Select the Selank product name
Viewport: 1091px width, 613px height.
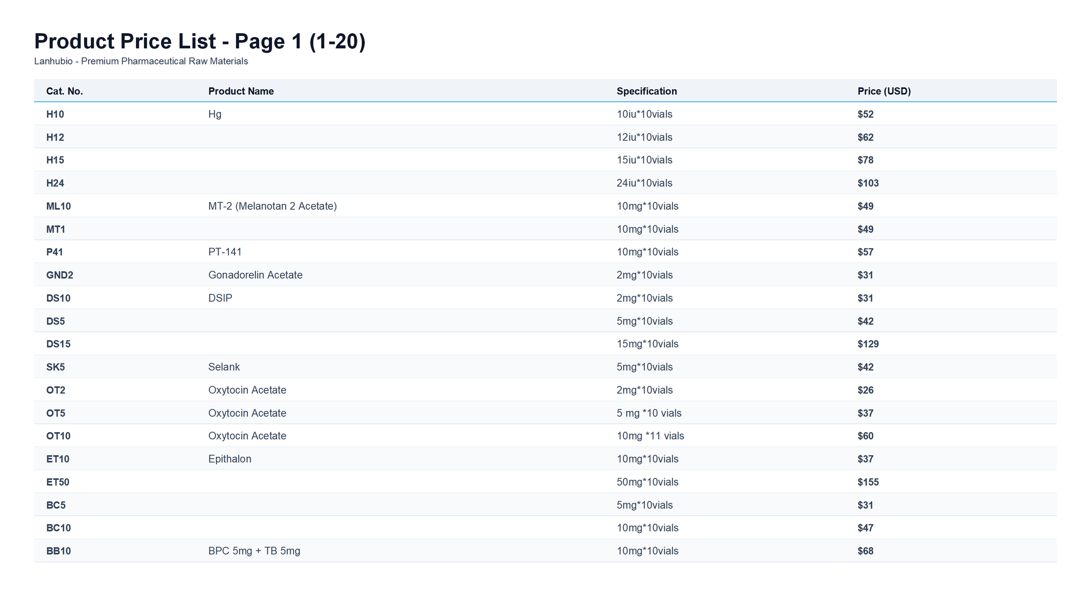[224, 367]
